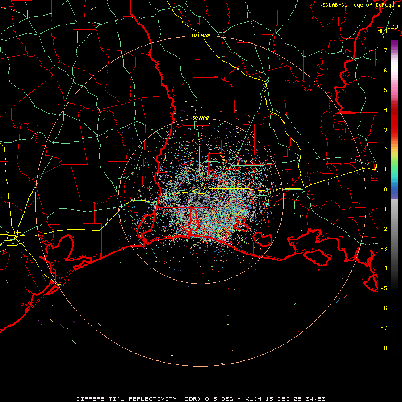Click the 4 value on the color scale
This screenshot has width=402, height=402.
coord(385,110)
